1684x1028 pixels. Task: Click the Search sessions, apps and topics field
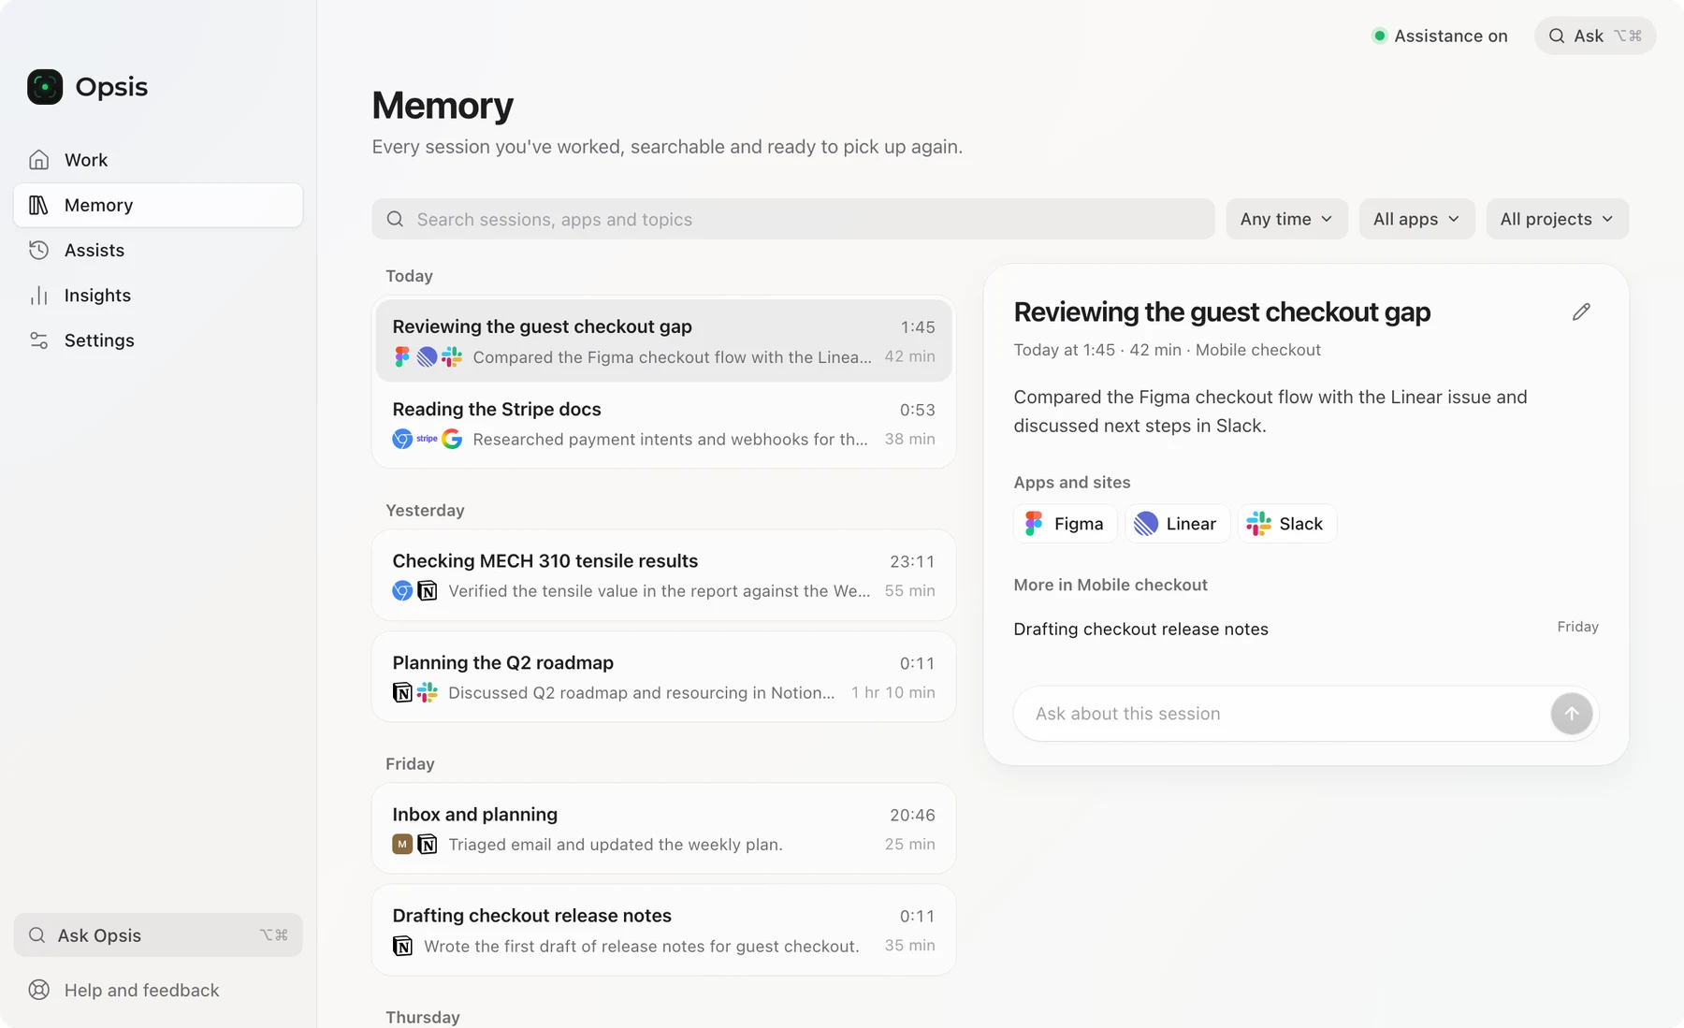[x=793, y=219]
